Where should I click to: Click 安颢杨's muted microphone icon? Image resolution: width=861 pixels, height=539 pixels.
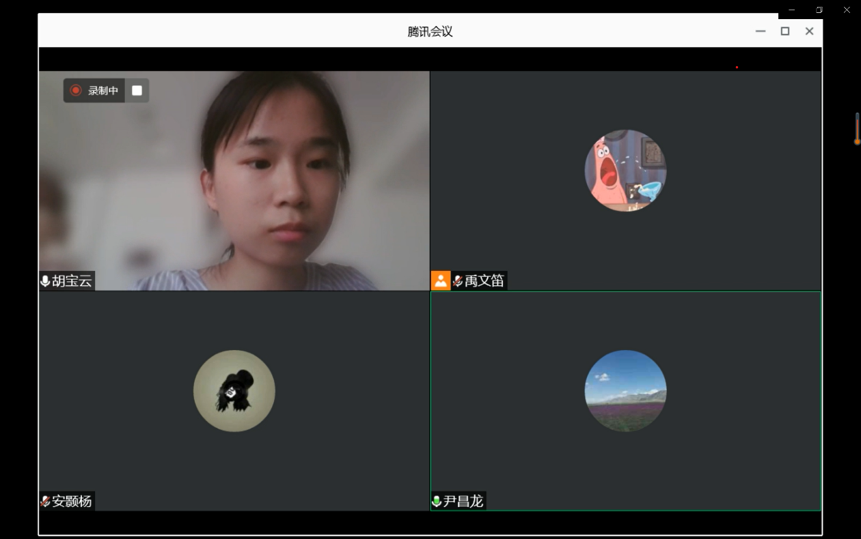pyautogui.click(x=45, y=501)
